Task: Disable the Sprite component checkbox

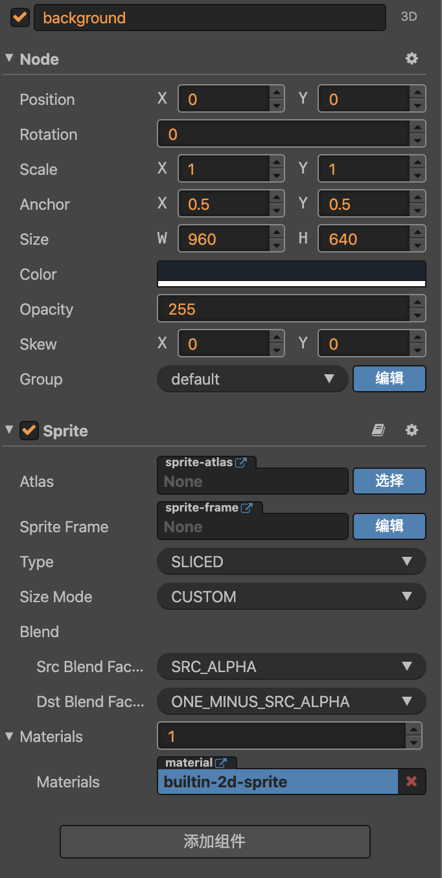Action: click(29, 431)
